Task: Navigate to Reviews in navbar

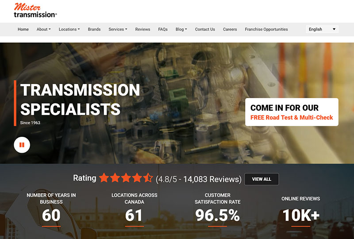Action: tap(142, 29)
